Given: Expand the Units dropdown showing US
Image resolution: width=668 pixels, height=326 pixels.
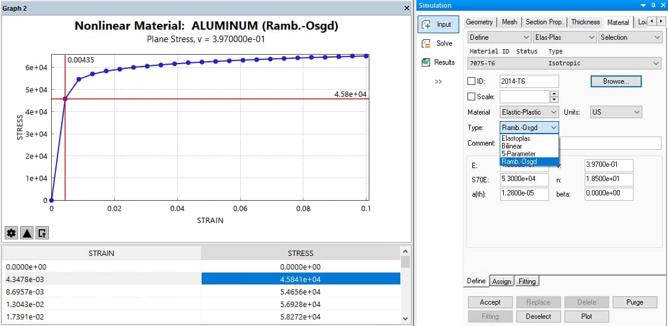Looking at the screenshot, I should pyautogui.click(x=616, y=112).
